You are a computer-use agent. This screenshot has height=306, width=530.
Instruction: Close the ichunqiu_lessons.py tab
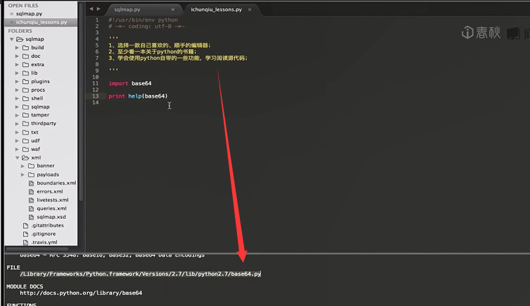(x=250, y=10)
